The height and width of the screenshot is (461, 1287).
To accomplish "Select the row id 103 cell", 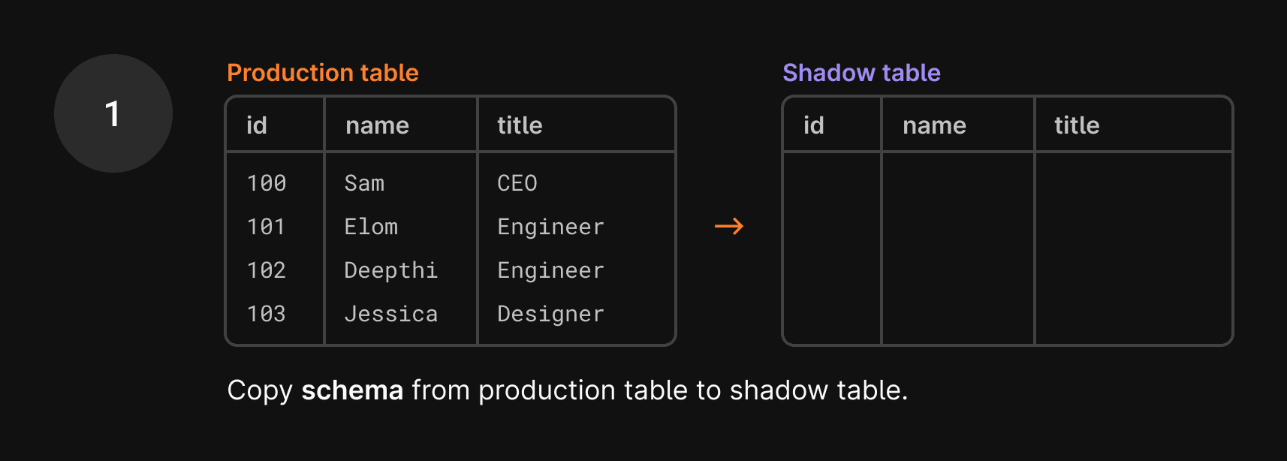I will coord(267,314).
